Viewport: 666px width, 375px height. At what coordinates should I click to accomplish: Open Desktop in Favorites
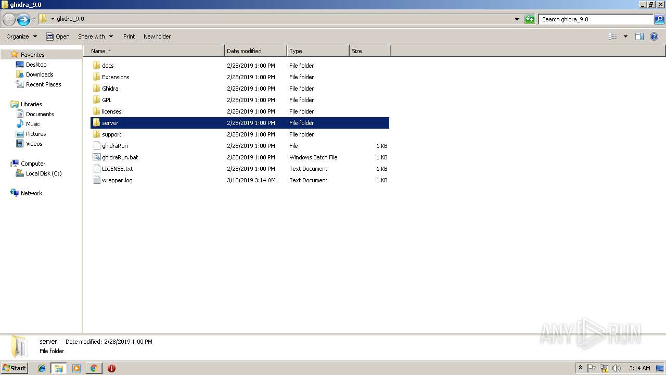[36, 65]
